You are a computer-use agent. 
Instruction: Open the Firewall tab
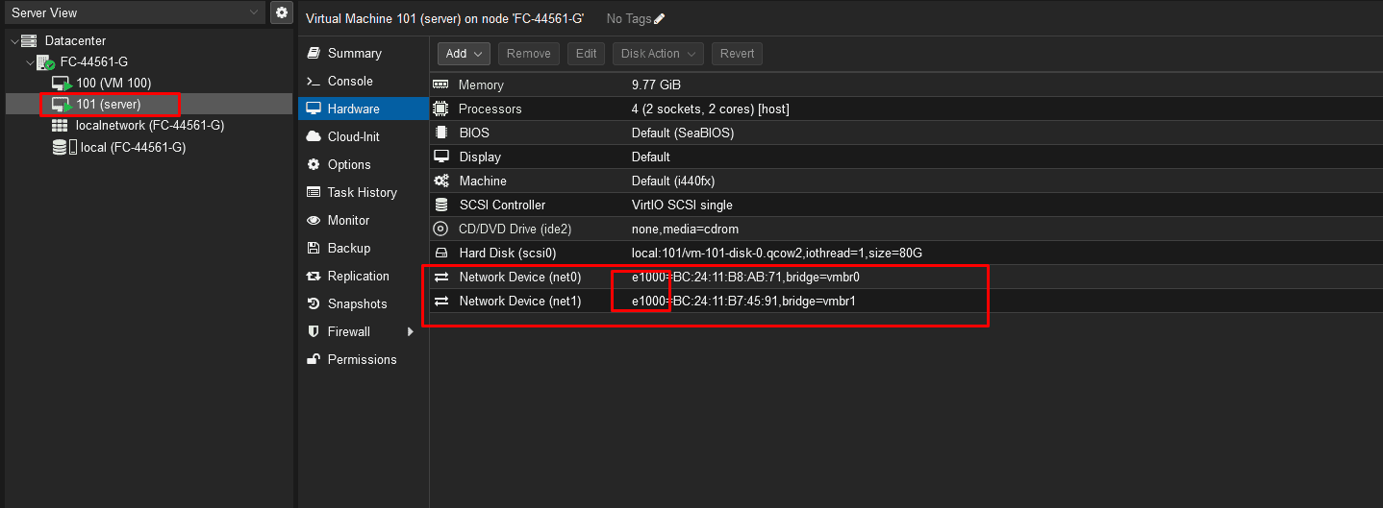[x=364, y=331]
